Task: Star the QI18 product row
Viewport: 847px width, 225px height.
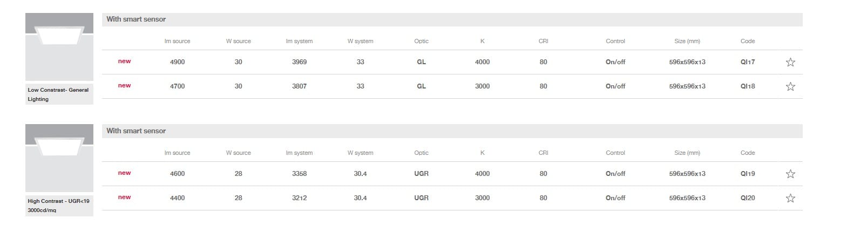Action: point(790,86)
